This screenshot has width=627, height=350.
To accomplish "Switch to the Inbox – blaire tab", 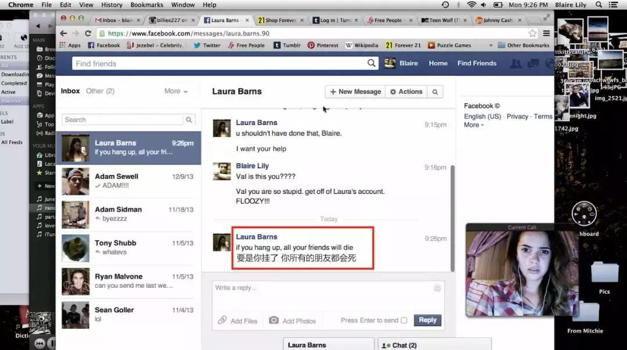I will tap(117, 20).
